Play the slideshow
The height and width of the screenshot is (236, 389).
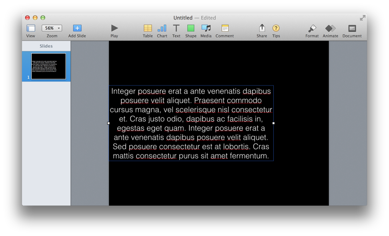[114, 28]
